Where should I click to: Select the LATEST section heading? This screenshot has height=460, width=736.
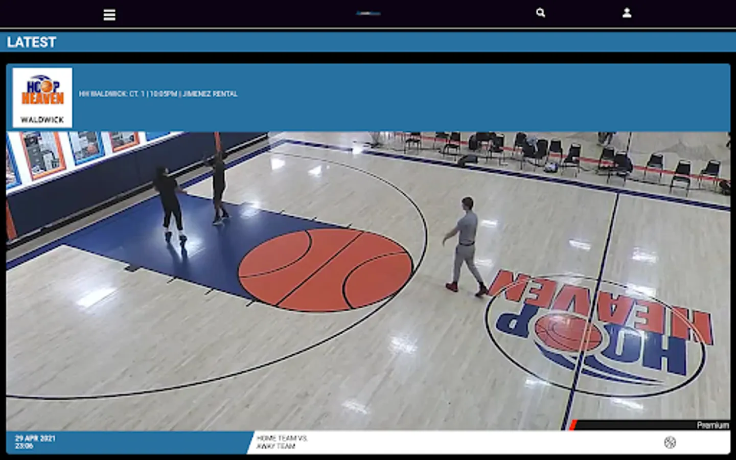click(x=31, y=42)
